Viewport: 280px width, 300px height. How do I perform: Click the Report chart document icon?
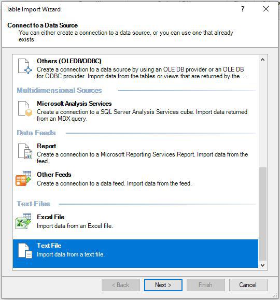tap(25, 151)
